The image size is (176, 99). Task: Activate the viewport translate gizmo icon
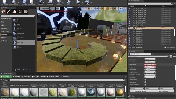89,9
